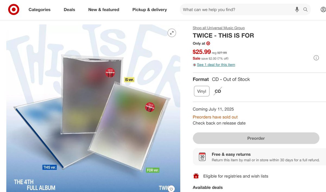
Task: Focus the What can we help you find field
Action: 236,10
